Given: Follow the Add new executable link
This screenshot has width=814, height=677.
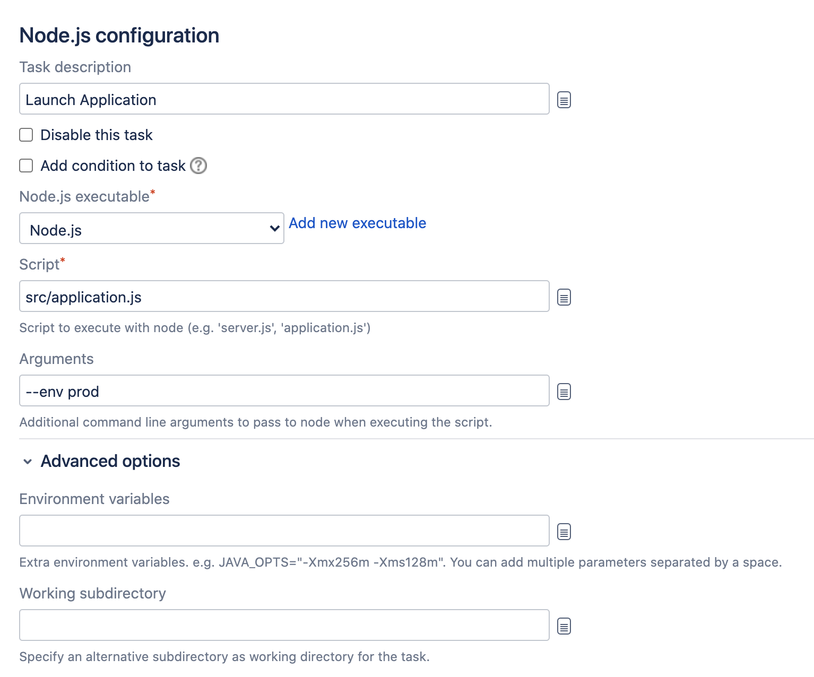Looking at the screenshot, I should point(358,223).
